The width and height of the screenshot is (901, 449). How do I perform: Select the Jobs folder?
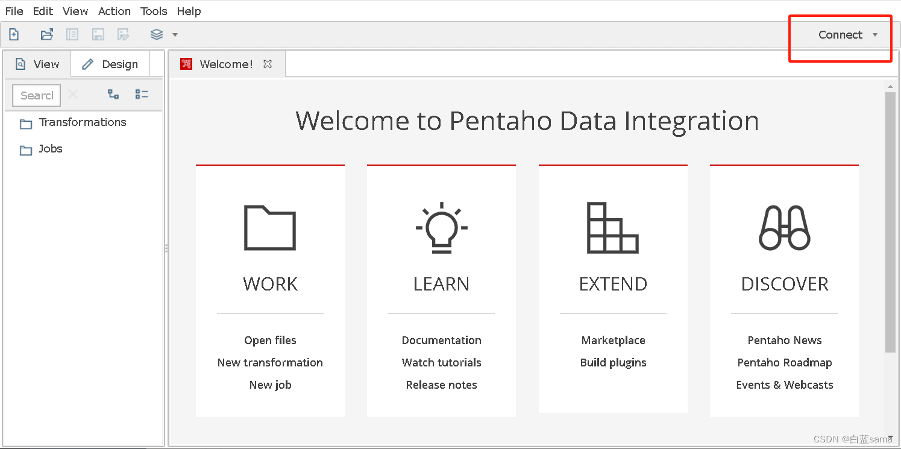pyautogui.click(x=51, y=149)
